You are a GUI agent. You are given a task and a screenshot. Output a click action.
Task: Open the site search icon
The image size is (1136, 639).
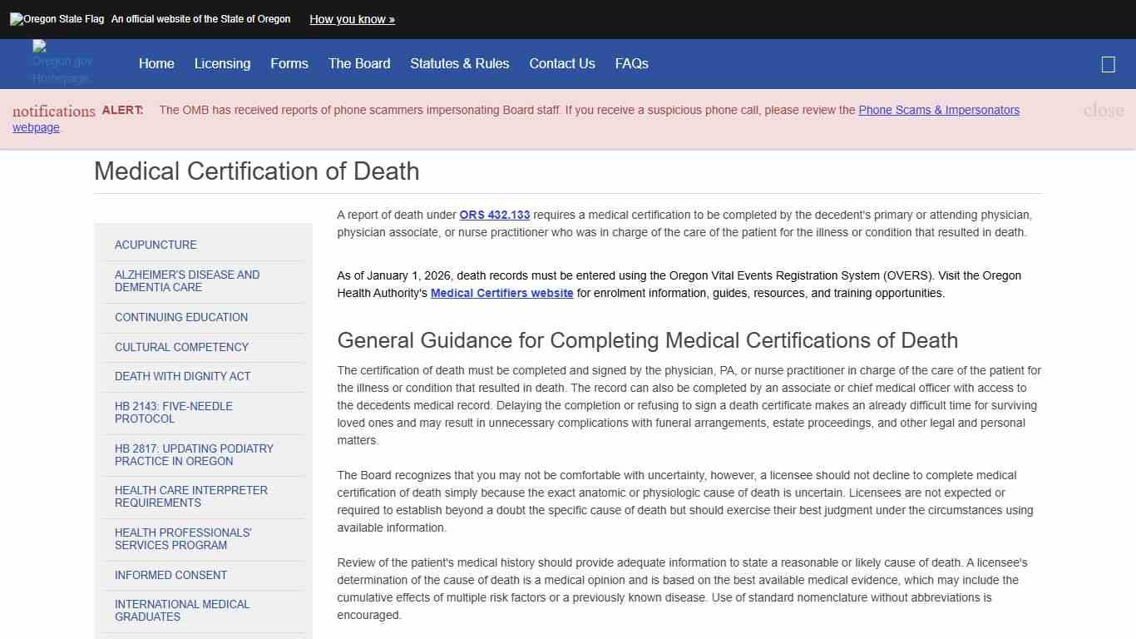coord(1108,63)
